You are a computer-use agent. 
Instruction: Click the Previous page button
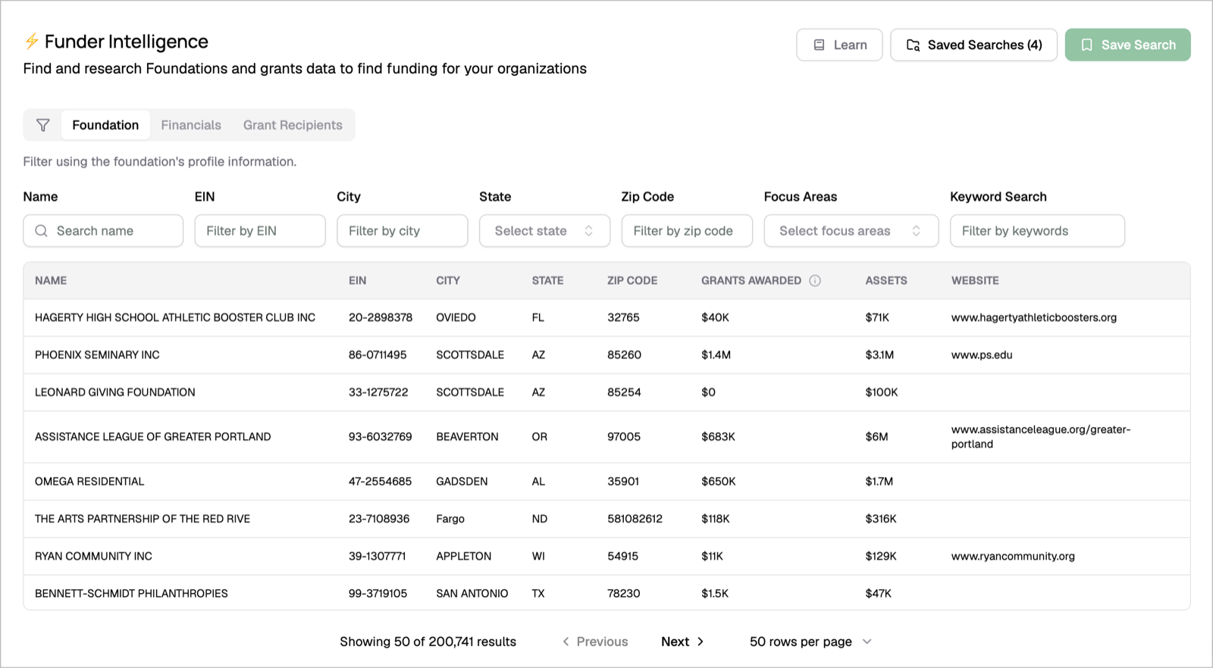click(x=595, y=641)
